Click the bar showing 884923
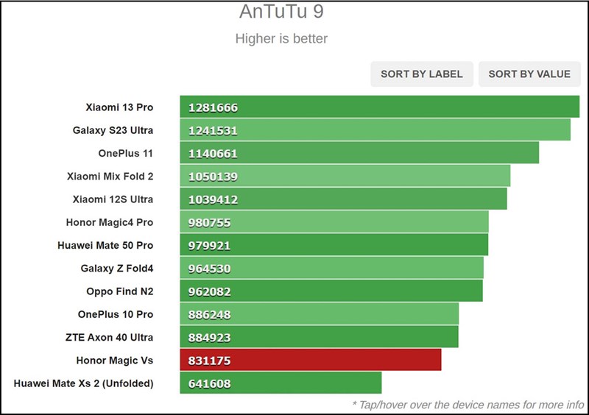Screen dimensions: 589x415 click(x=319, y=337)
